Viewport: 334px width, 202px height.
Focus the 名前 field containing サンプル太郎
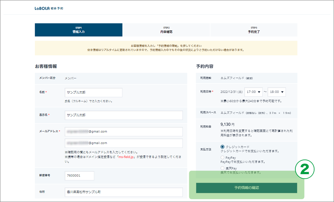pyautogui.click(x=94, y=92)
